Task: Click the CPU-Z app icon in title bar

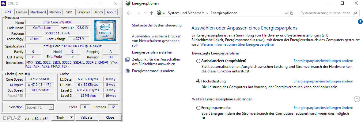Action: tap(4, 3)
